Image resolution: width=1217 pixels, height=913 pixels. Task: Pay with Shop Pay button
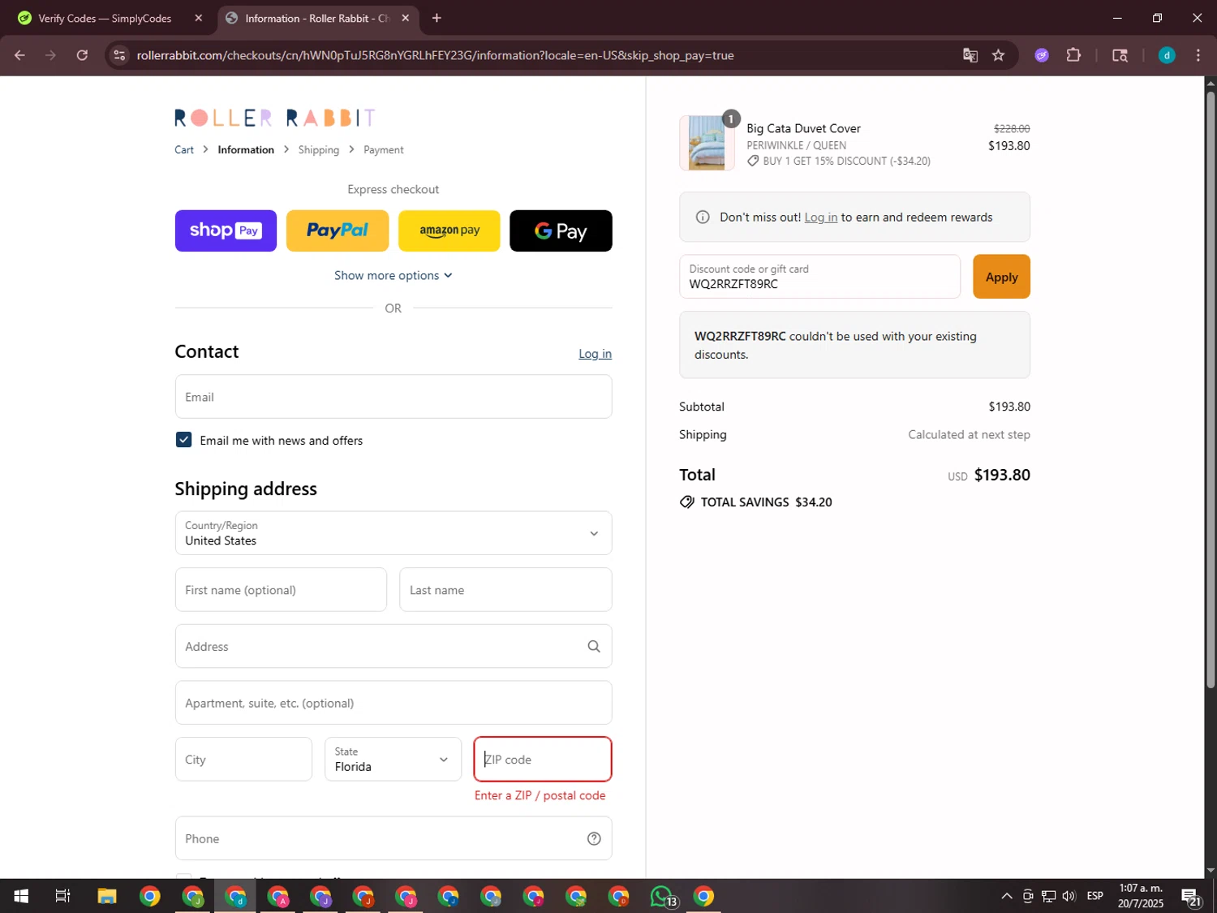click(226, 231)
